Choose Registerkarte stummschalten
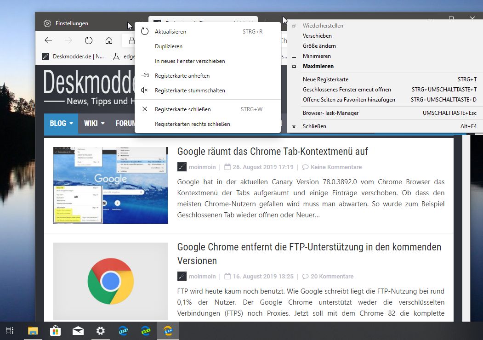This screenshot has width=483, height=340. (x=208, y=91)
